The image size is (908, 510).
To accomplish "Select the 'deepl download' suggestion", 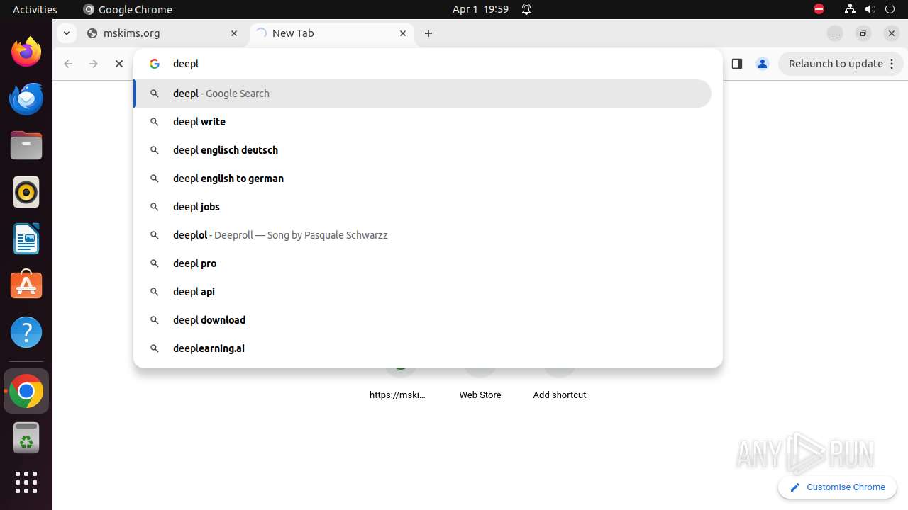I will point(422,320).
